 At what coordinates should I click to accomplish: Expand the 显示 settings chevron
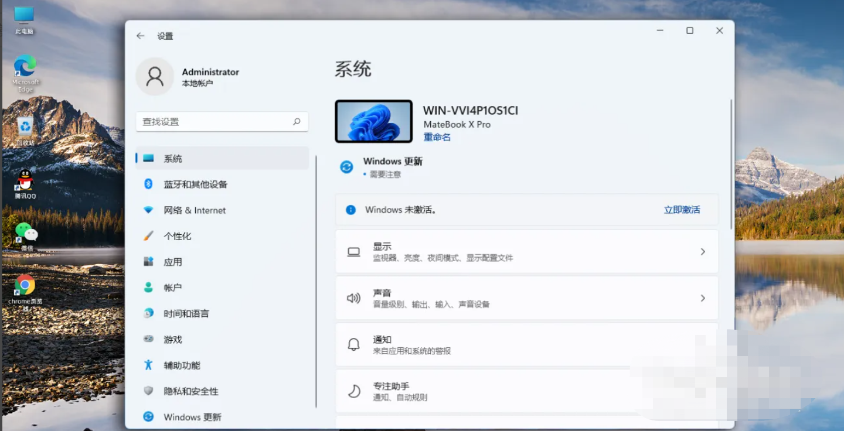702,252
